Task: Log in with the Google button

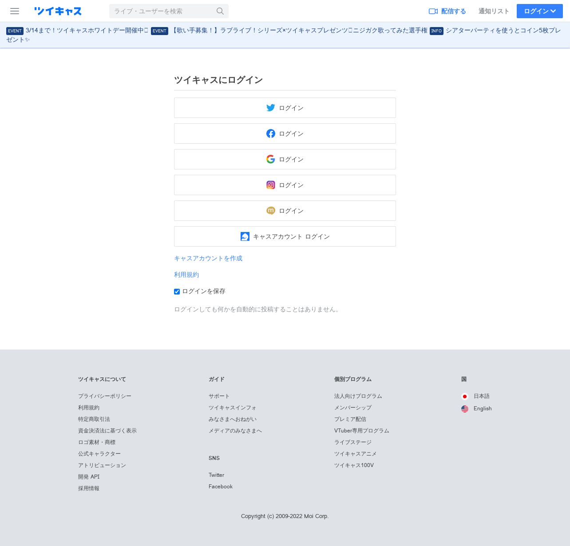Action: click(285, 159)
